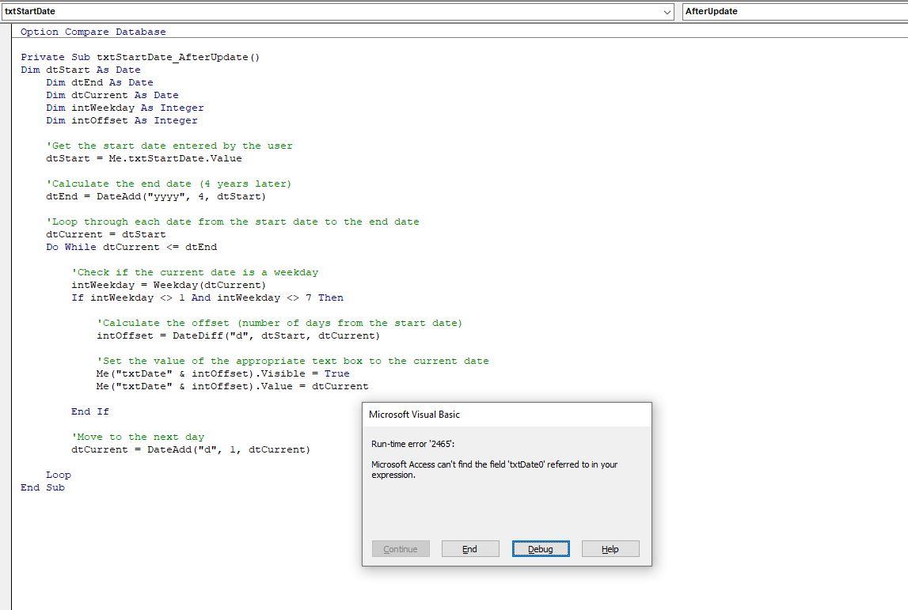This screenshot has height=610, width=908.
Task: Click the 'Dim dtCurrent As Date' line
Action: tap(112, 96)
